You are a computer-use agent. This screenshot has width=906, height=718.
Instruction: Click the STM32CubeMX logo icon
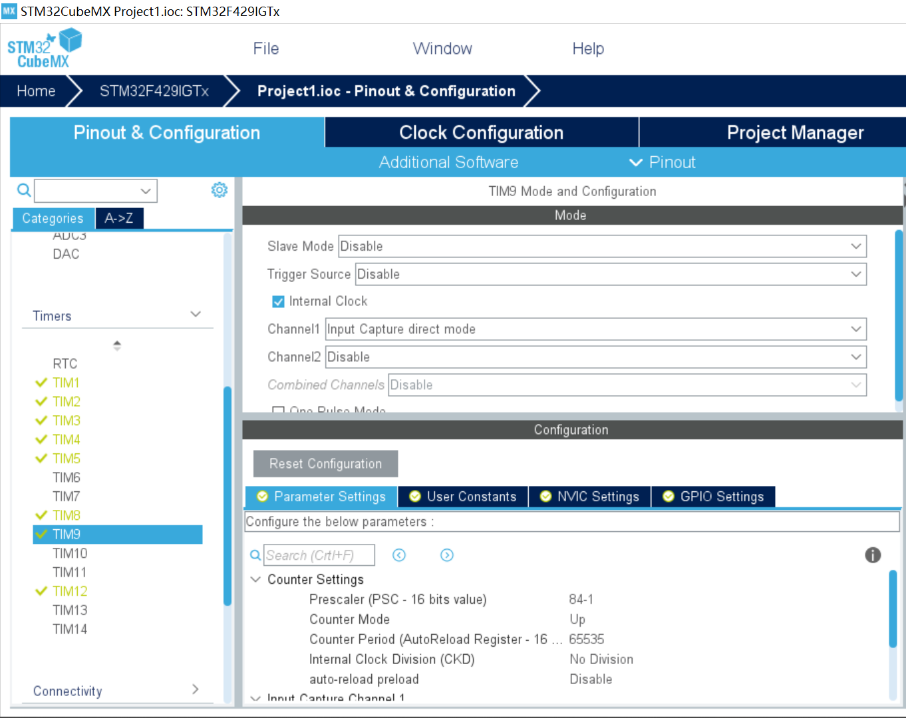[x=44, y=49]
